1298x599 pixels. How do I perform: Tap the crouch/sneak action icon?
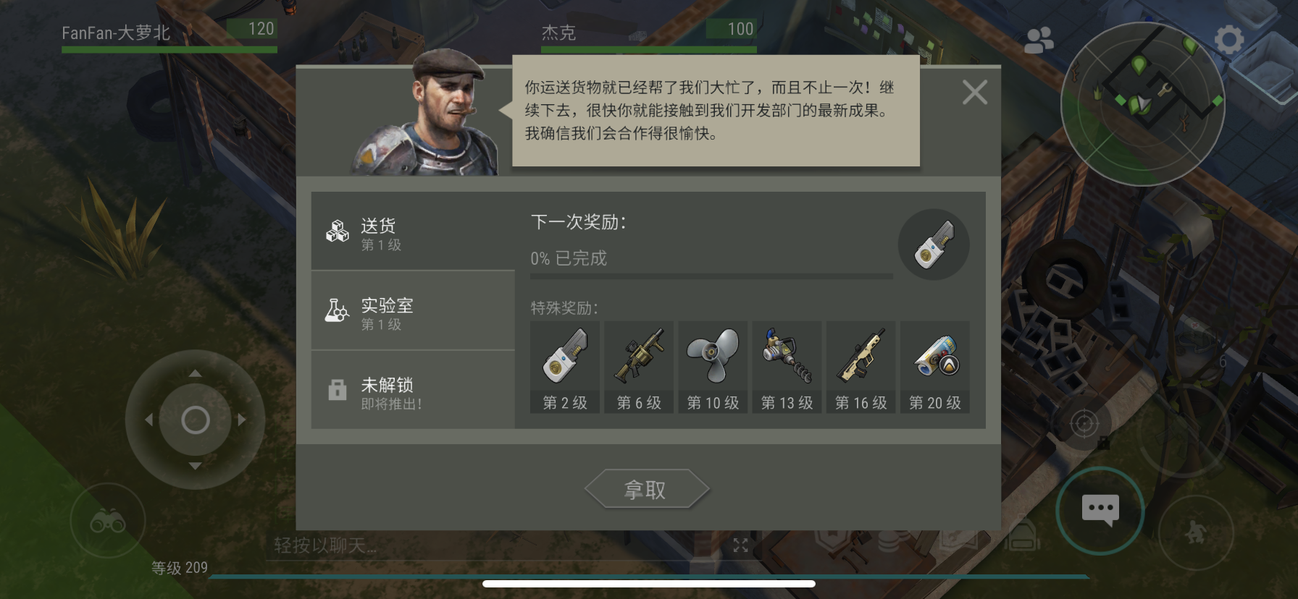tap(1195, 532)
